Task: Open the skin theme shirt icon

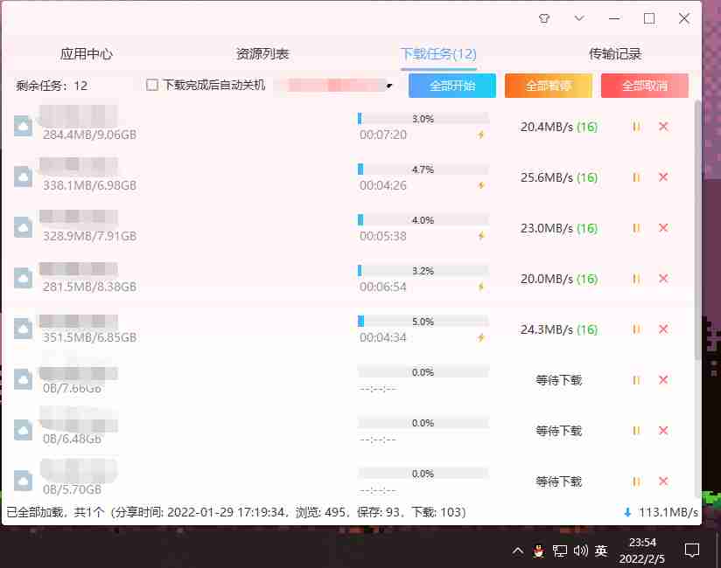Action: pyautogui.click(x=544, y=18)
